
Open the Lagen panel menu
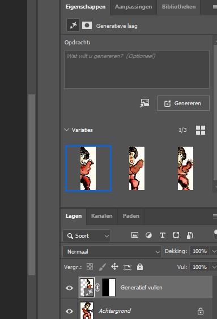(215, 216)
